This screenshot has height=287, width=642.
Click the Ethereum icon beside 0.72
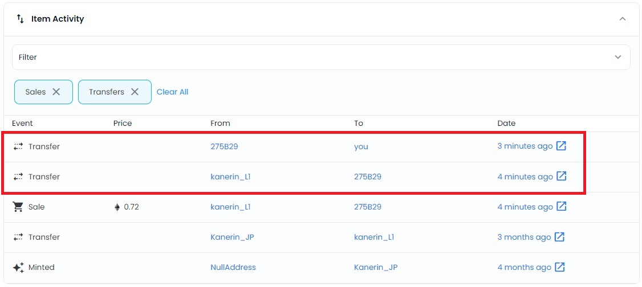point(117,207)
